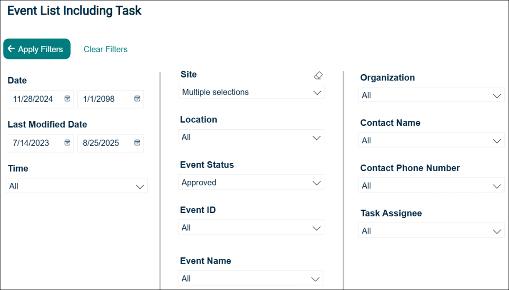The image size is (509, 290).
Task: Expand the Contact Name dropdown
Action: click(x=432, y=140)
